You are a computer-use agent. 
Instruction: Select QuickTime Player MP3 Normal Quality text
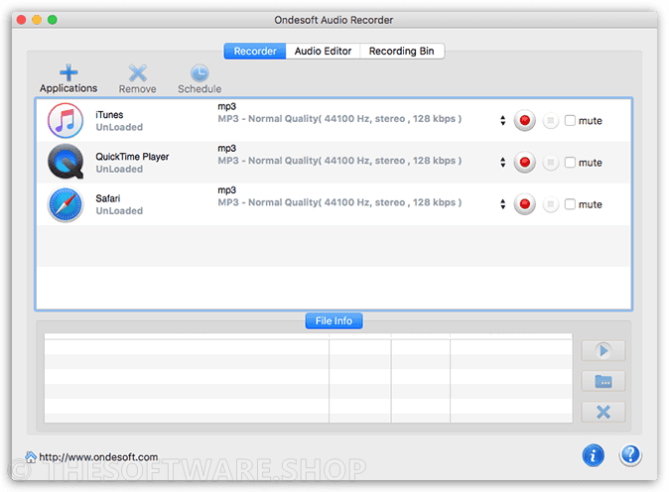coord(339,161)
